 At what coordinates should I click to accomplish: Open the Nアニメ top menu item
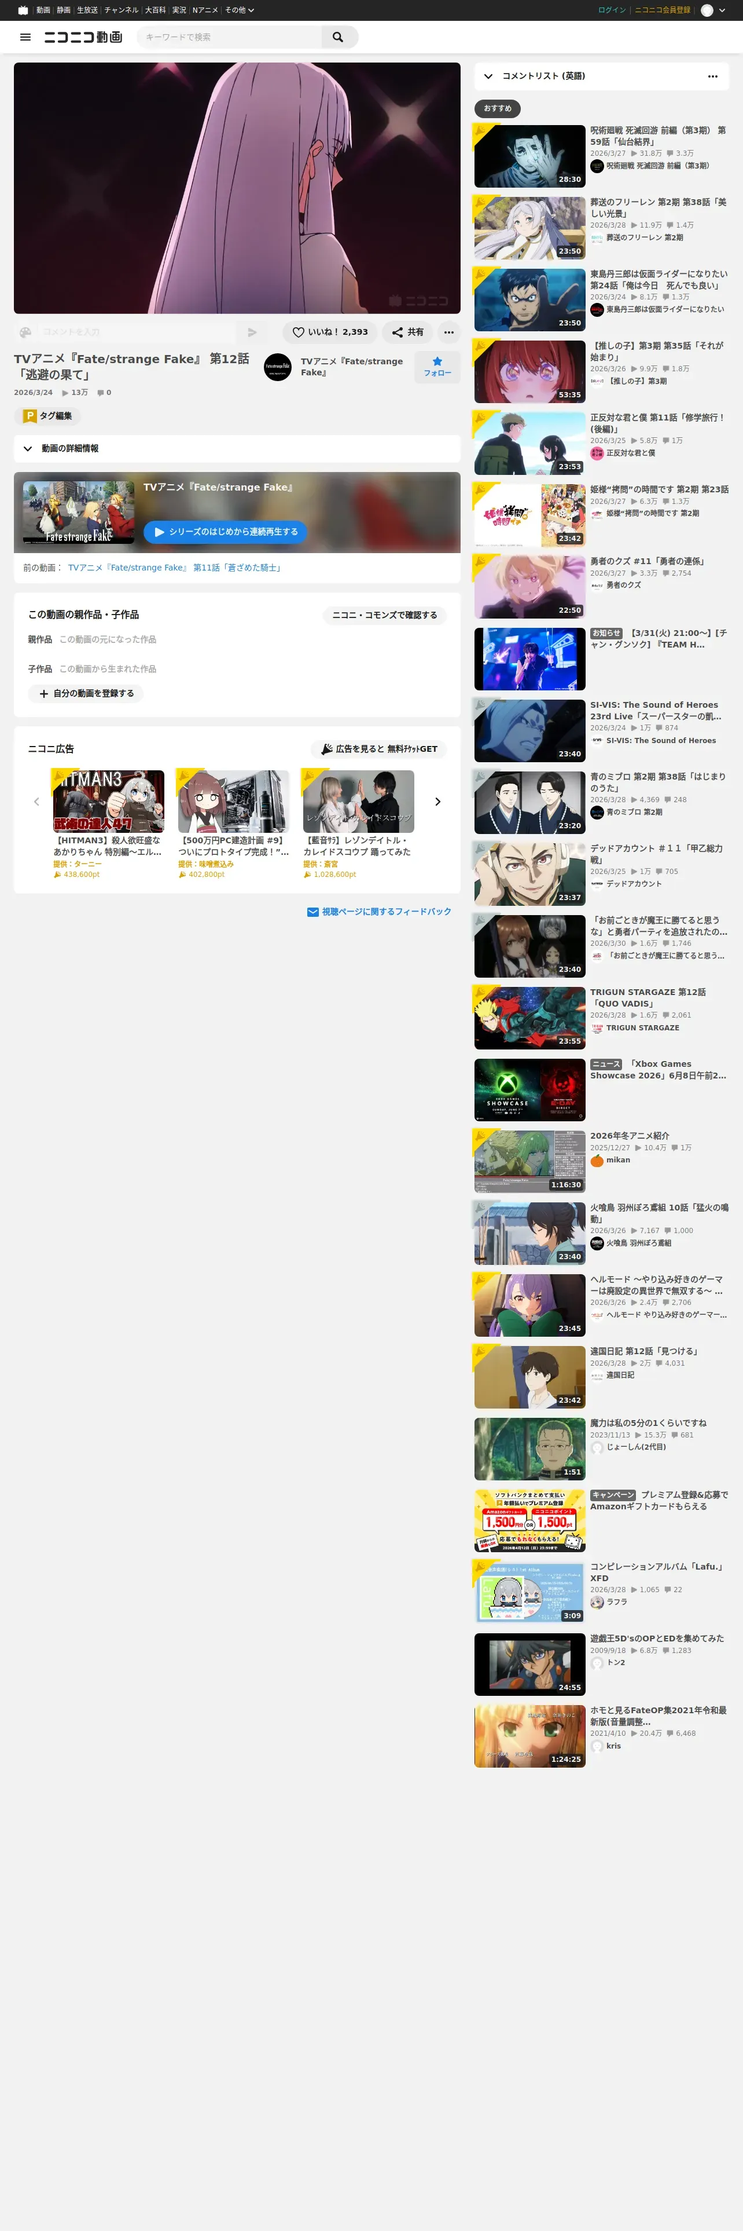point(205,10)
